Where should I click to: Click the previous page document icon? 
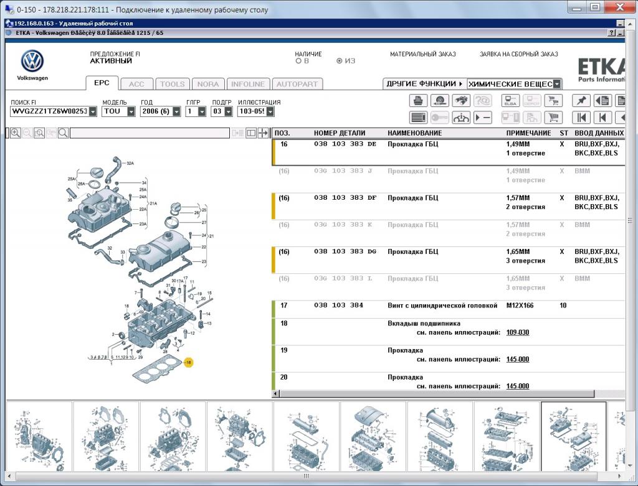point(602,100)
